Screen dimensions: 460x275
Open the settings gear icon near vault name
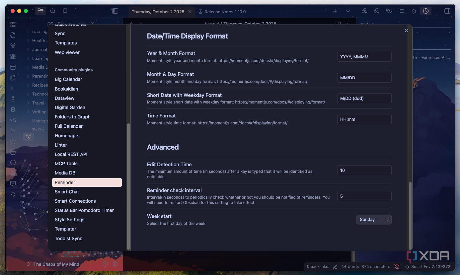pyautogui.click(x=115, y=264)
